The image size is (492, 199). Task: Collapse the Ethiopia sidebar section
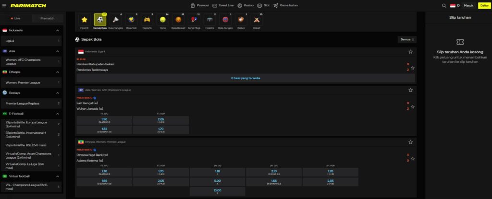pyautogui.click(x=58, y=72)
